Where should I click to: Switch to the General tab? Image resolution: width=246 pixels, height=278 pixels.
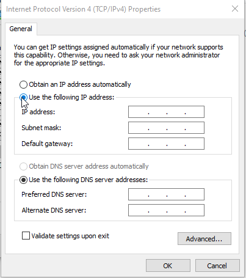pyautogui.click(x=21, y=29)
